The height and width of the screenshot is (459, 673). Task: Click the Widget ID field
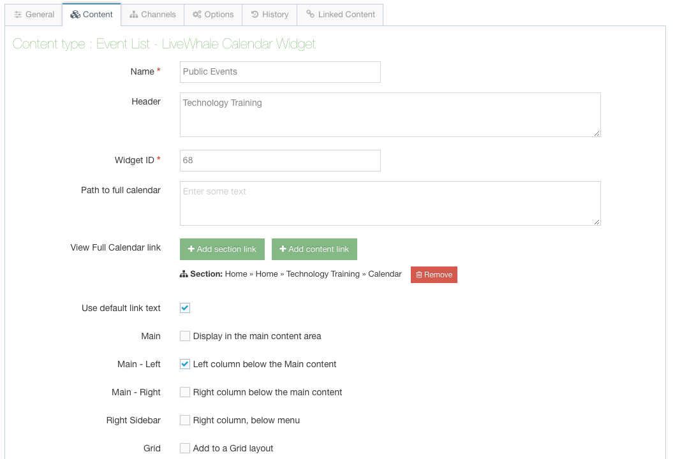280,161
